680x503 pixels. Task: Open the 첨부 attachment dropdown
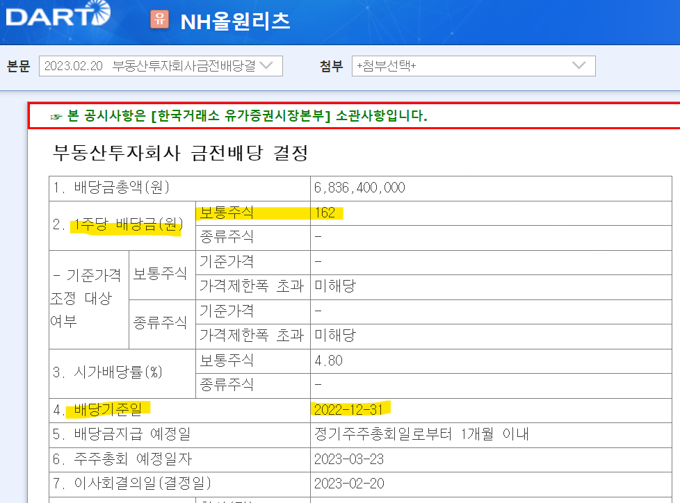(473, 66)
